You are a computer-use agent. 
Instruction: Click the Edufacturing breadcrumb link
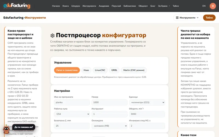coord(13,18)
